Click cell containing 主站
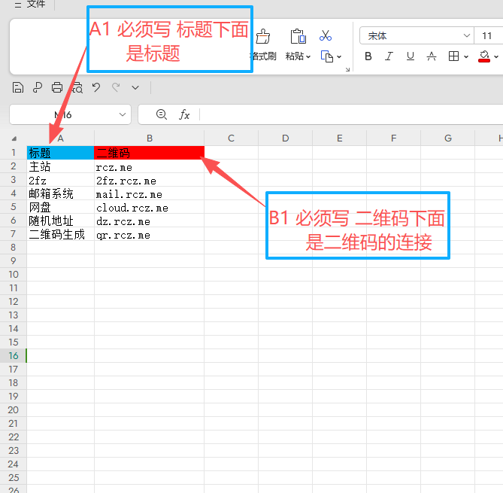The height and width of the screenshot is (493, 503). pos(60,166)
